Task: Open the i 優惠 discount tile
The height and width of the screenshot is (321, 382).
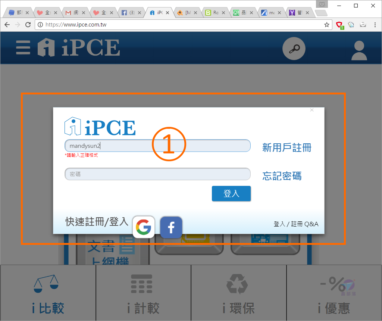Action: (334, 293)
